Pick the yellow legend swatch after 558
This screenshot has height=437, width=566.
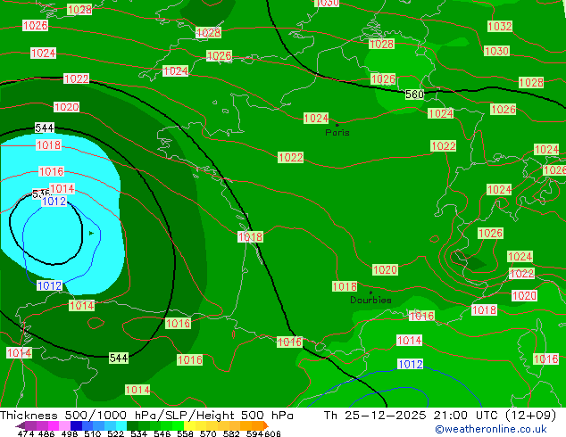[189, 425]
